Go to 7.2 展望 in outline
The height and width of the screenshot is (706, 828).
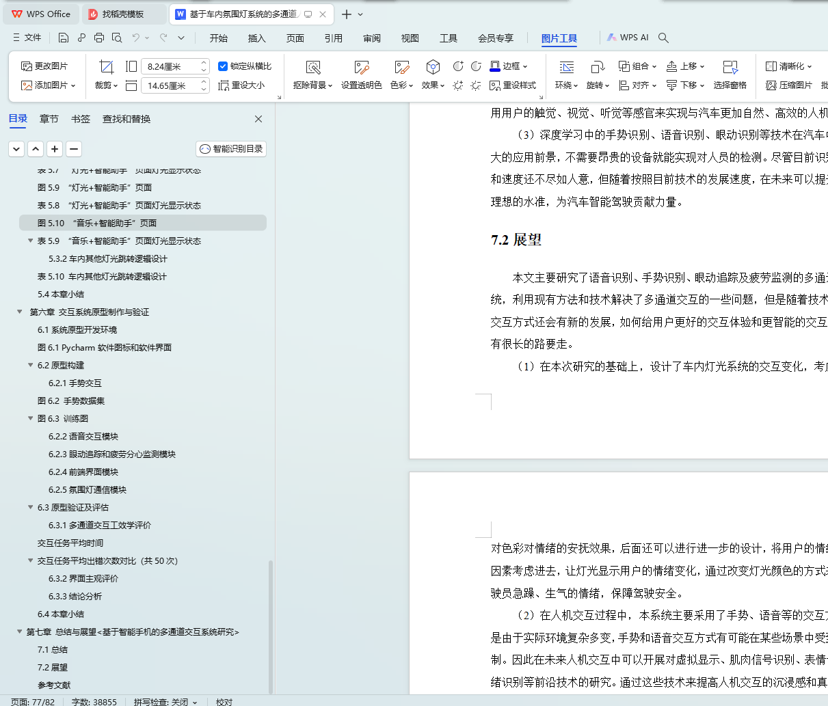tap(53, 667)
